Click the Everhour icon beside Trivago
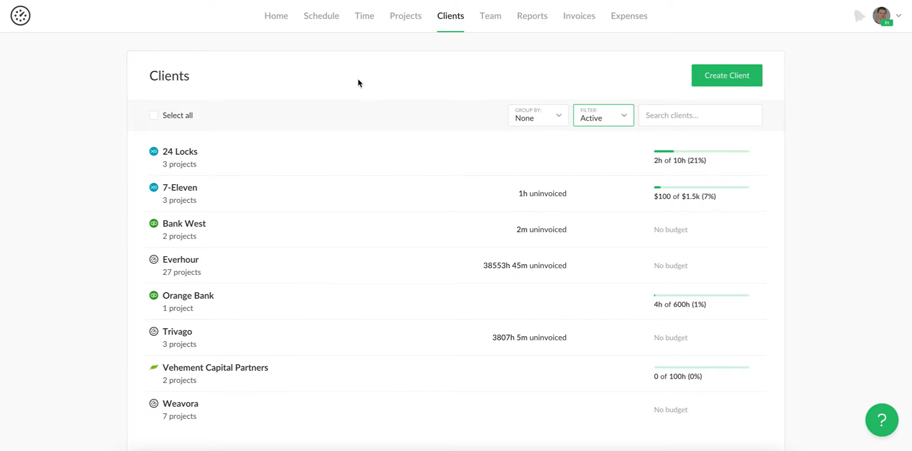Screen dimensions: 912x451 154,331
